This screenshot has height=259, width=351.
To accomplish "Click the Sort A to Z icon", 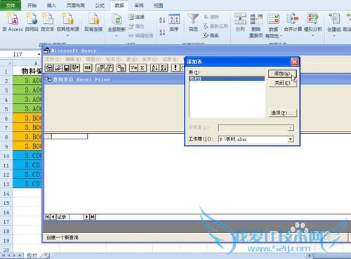I will click(162, 20).
